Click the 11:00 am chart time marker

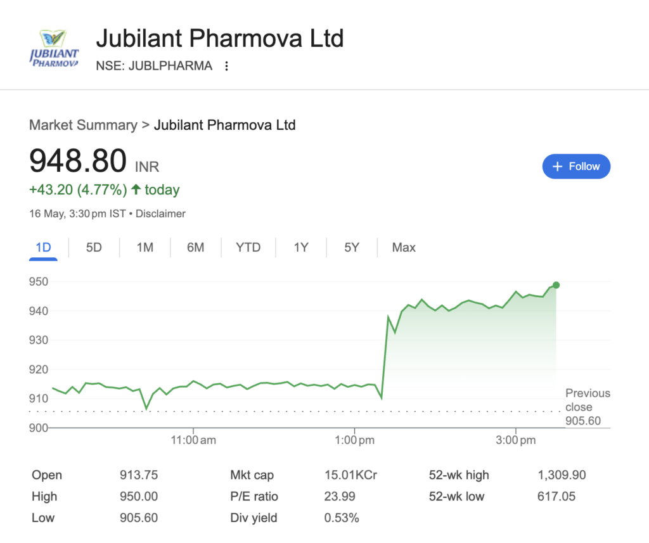(x=193, y=440)
